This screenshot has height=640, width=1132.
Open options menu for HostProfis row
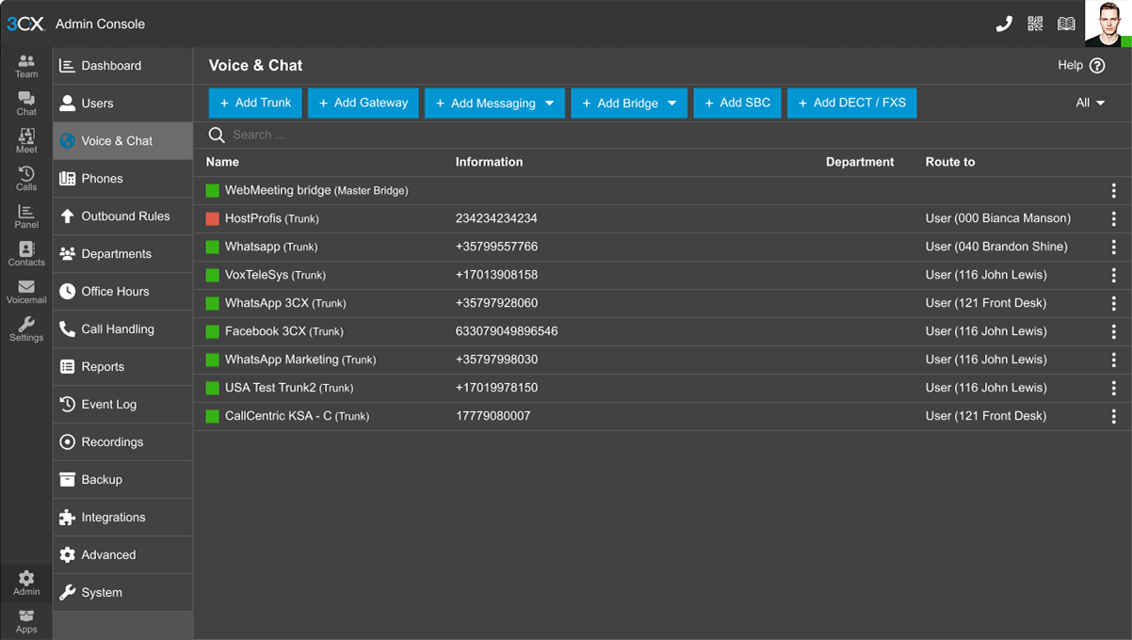(x=1113, y=218)
